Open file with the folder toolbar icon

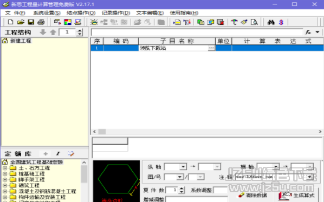[x=21, y=22]
